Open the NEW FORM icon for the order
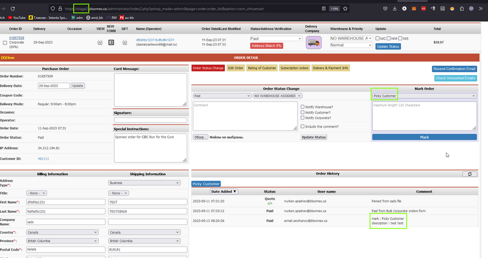Screen dimensions: 488x258 (111, 42)
